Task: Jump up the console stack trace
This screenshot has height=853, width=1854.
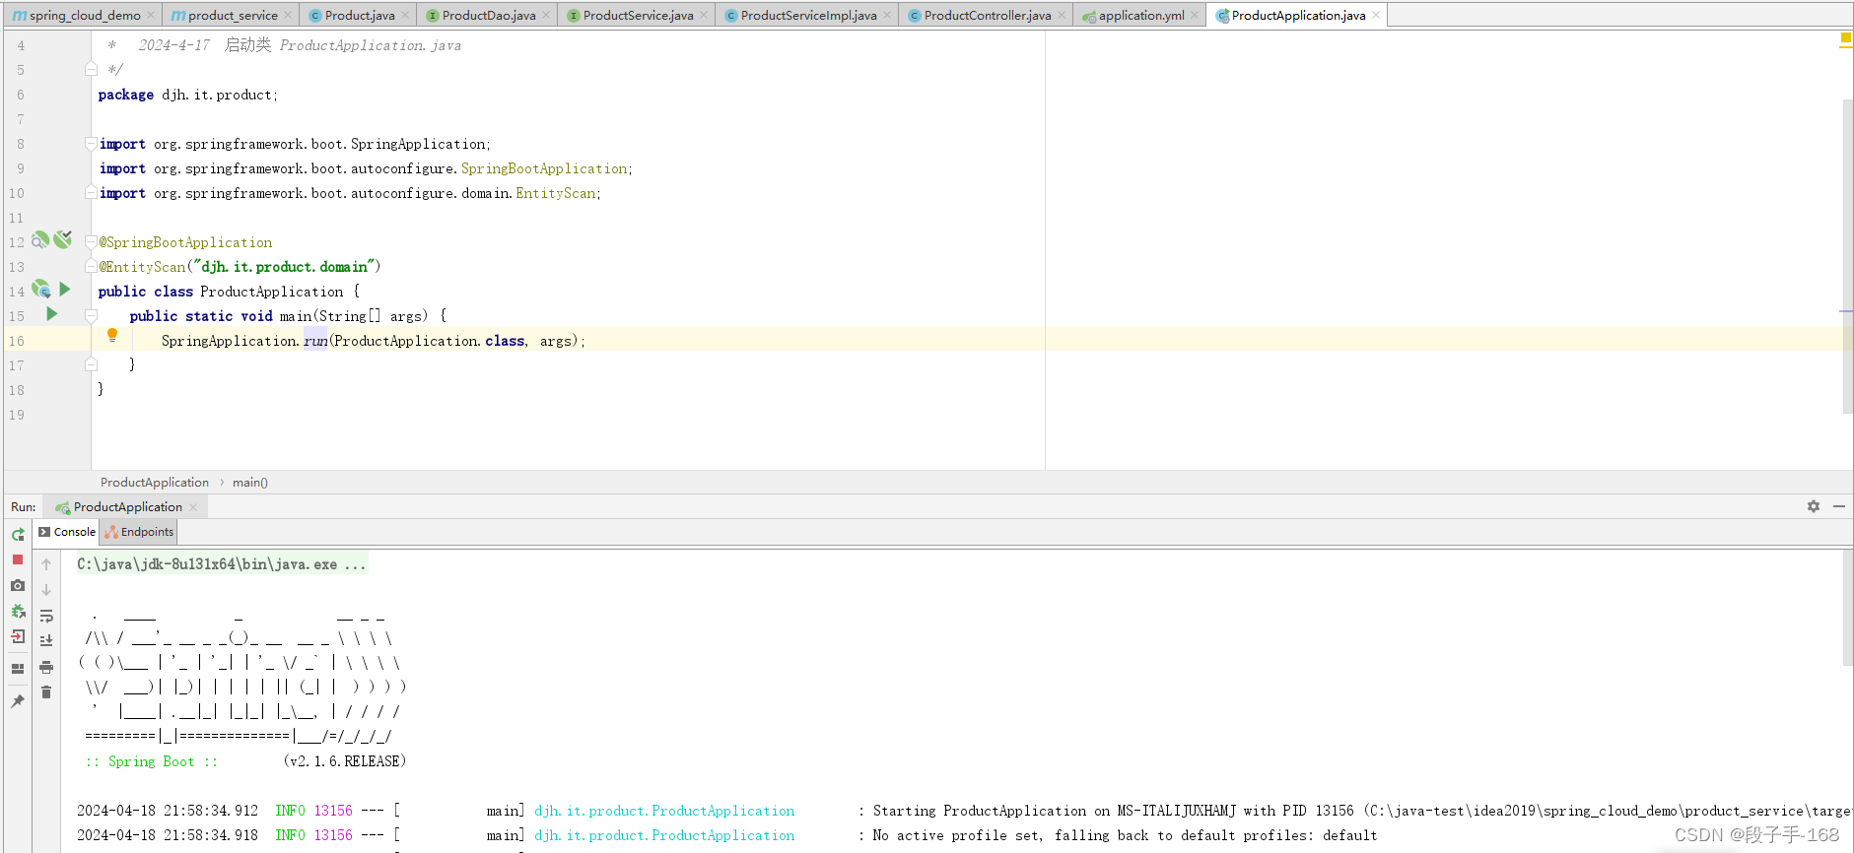Action: 46,564
